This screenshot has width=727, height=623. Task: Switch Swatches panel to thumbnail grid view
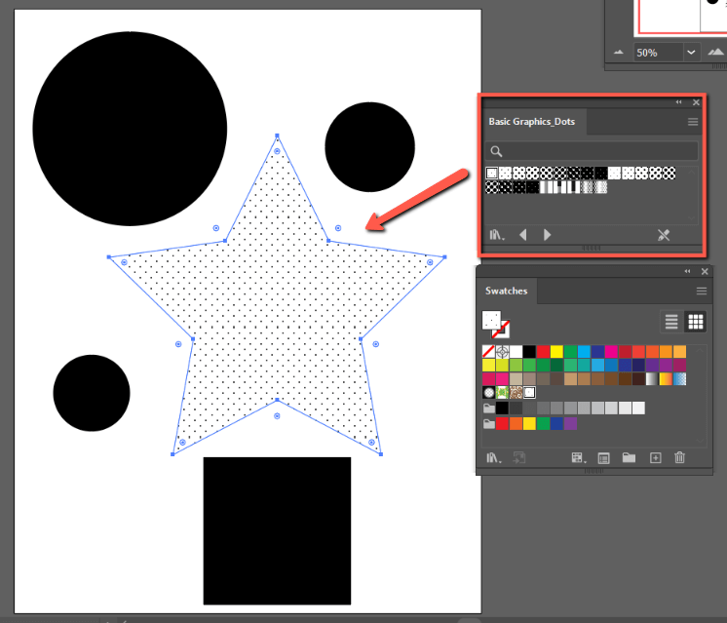tap(696, 322)
